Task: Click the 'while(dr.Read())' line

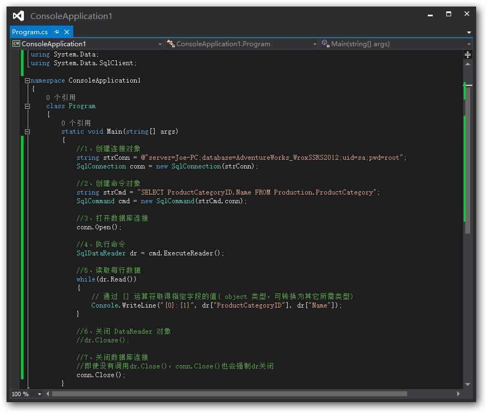Action: [x=106, y=279]
